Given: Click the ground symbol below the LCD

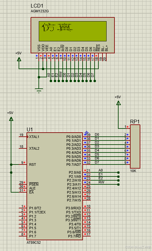Looking at the screenshot, I should tap(39, 91).
